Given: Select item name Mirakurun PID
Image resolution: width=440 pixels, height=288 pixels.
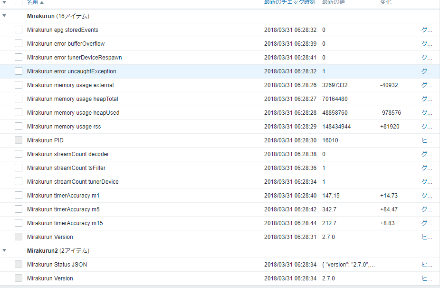Looking at the screenshot, I should [45, 140].
